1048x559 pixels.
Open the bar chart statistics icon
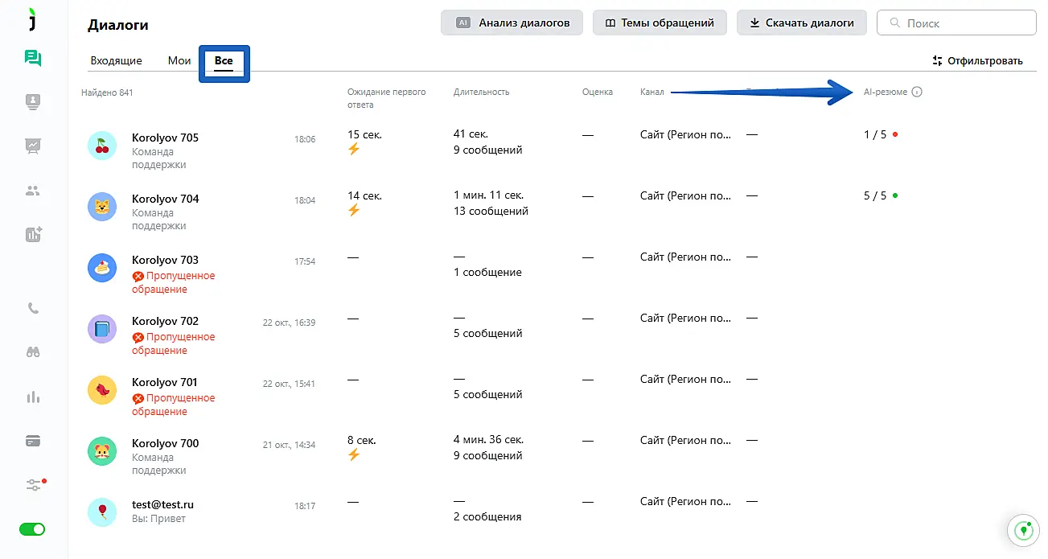click(33, 397)
